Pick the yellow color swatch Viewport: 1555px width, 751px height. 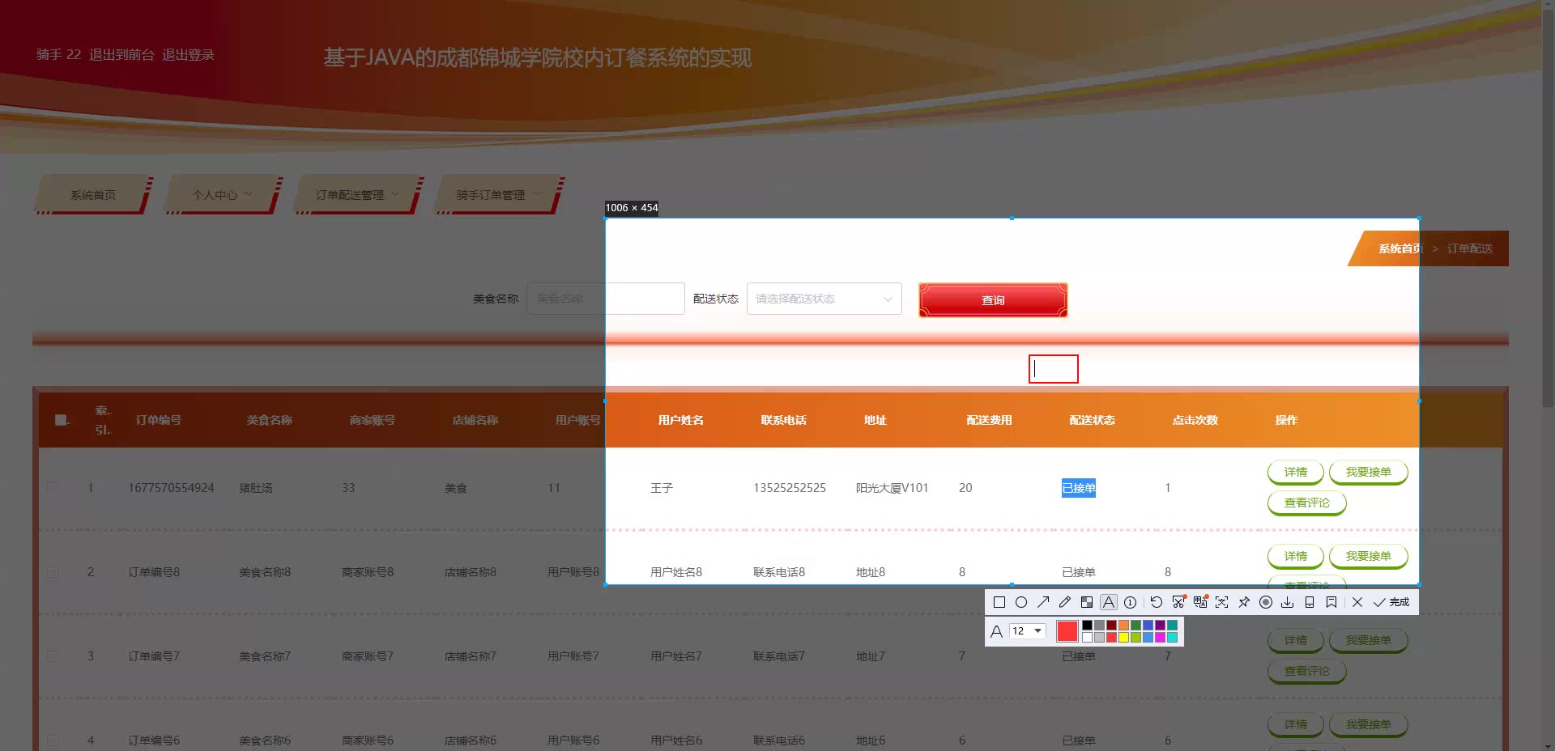pyautogui.click(x=1123, y=638)
